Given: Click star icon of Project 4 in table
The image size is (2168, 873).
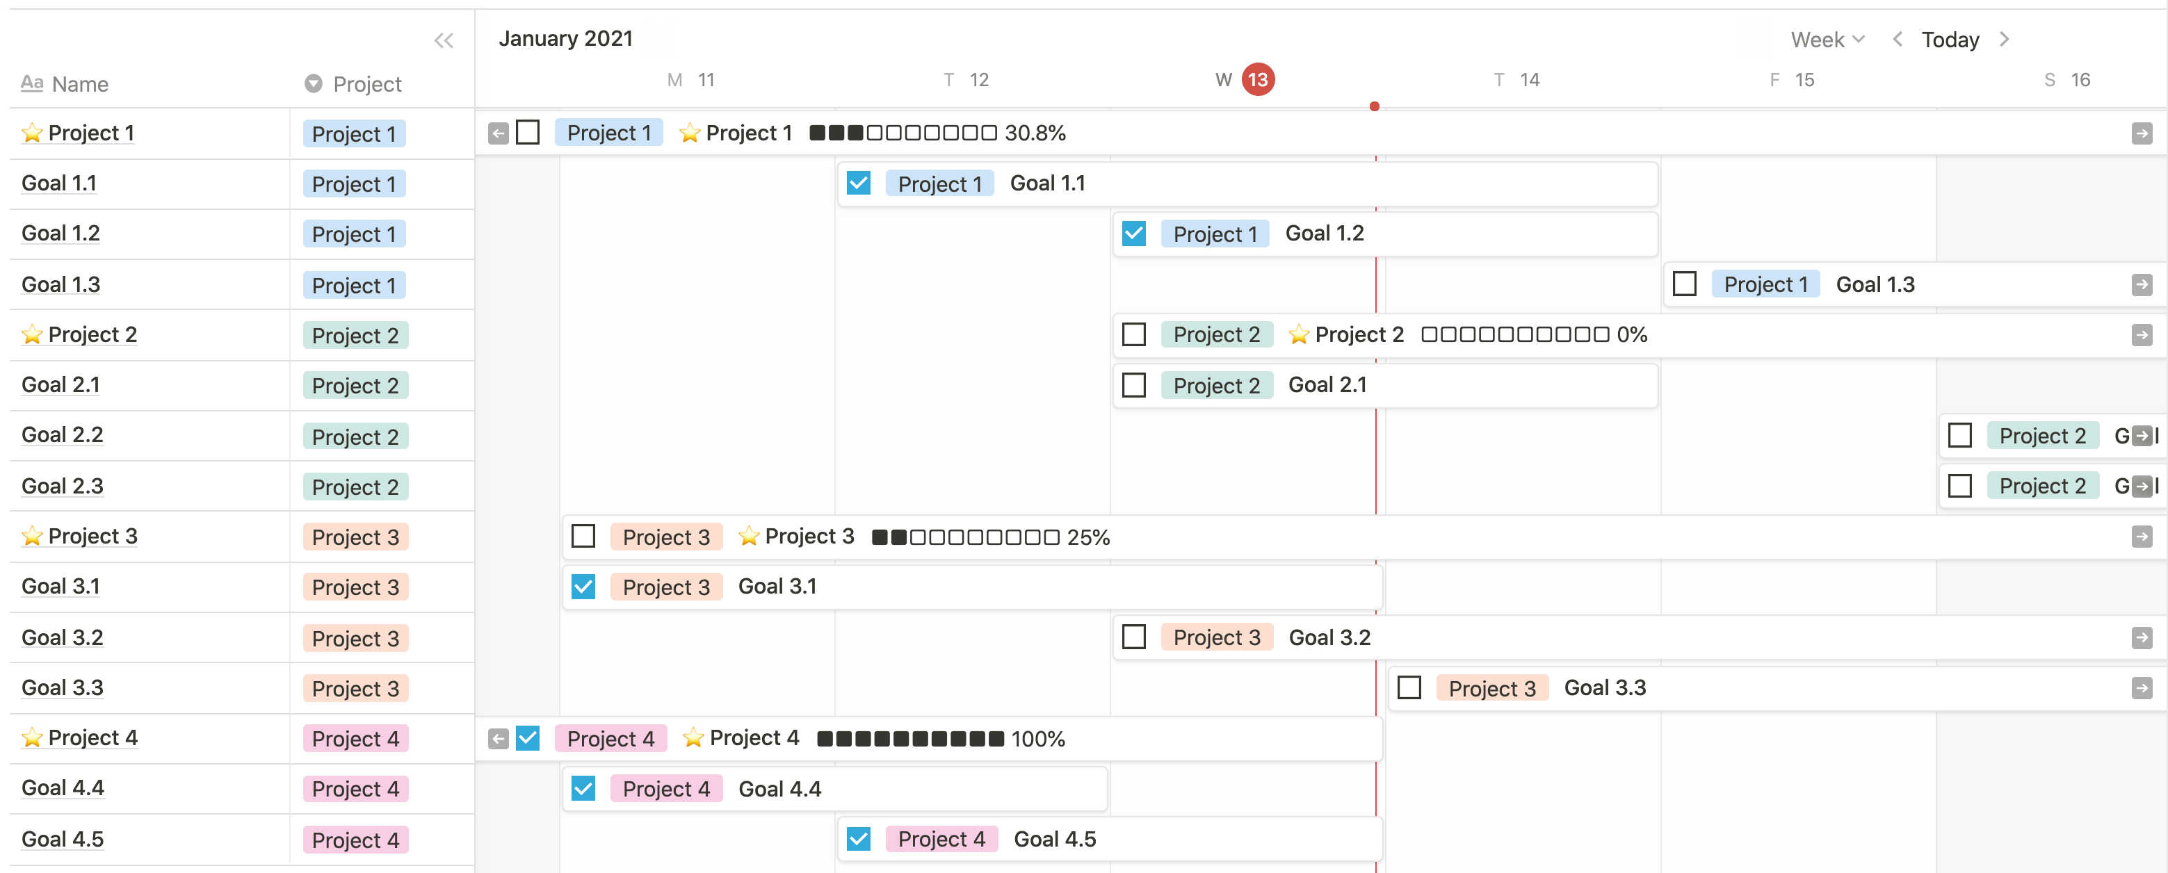Looking at the screenshot, I should (x=32, y=737).
